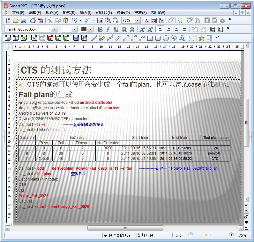Expand formatting toolbar overflow chevron
Image resolution: width=254 pixels, height=242 pixels.
coord(228,28)
